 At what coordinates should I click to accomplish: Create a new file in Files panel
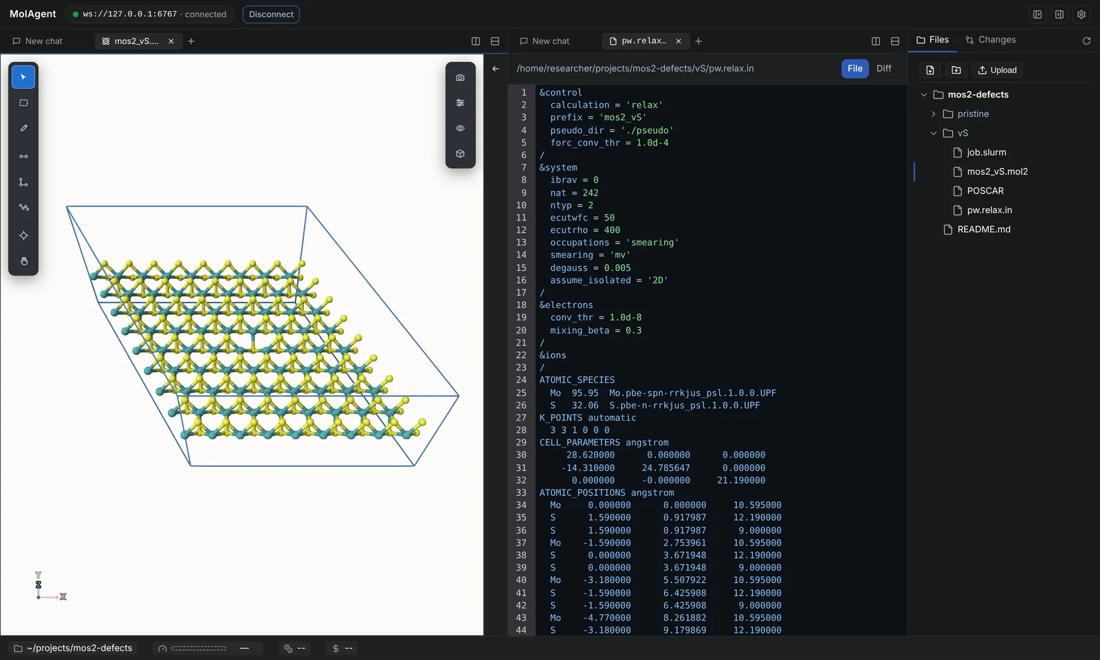click(930, 70)
